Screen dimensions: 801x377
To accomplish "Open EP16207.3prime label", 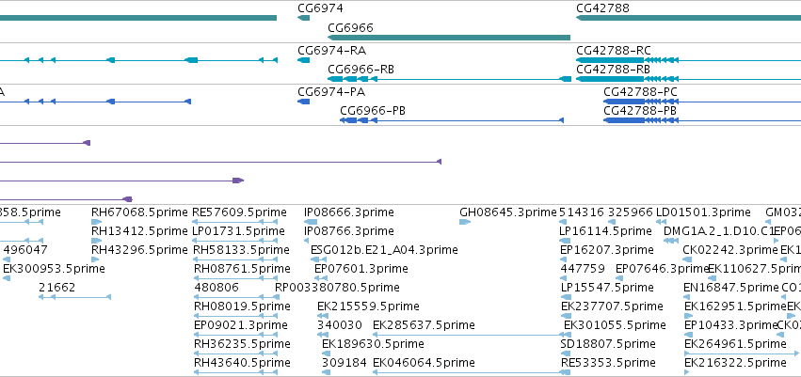I will pyautogui.click(x=607, y=250).
